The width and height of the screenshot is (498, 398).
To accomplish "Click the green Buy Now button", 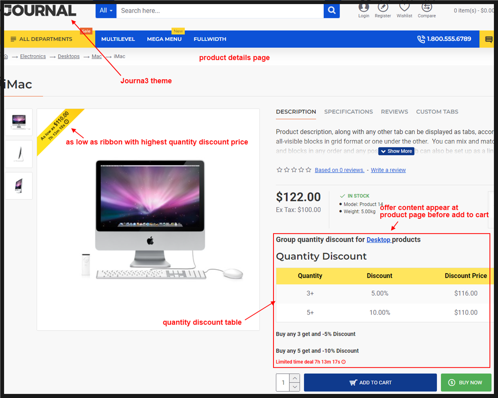I will [x=466, y=382].
